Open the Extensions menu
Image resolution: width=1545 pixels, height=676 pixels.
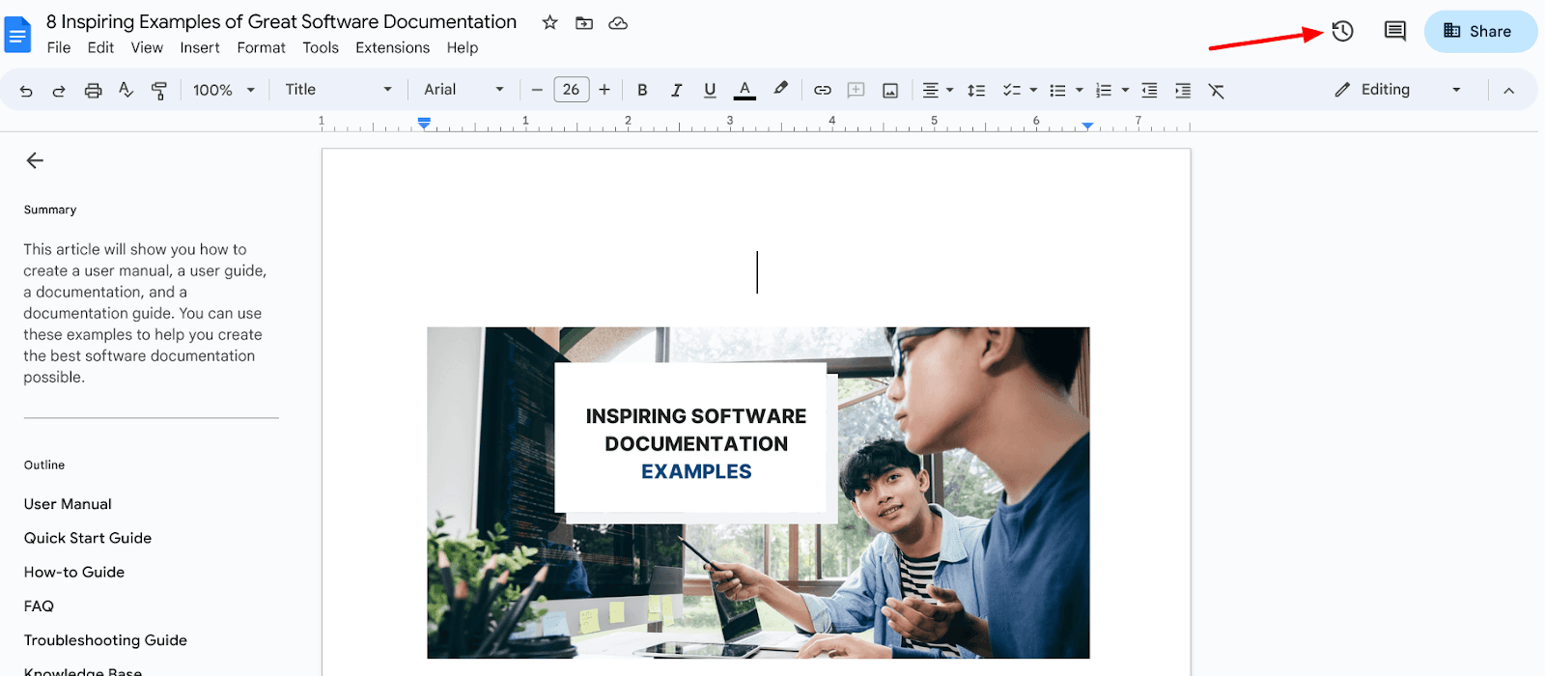[392, 47]
